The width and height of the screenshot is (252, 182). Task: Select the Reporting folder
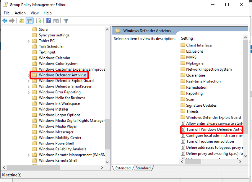click(x=194, y=93)
